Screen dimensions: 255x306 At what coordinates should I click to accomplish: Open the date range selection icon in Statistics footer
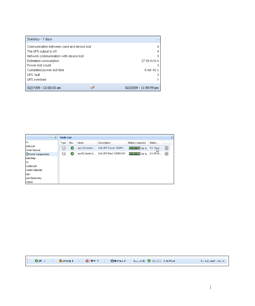[x=92, y=88]
